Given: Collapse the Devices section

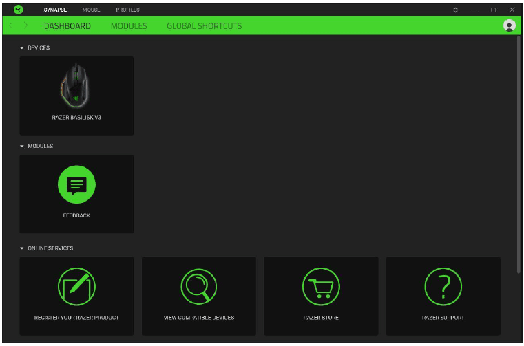Looking at the screenshot, I should 22,48.
